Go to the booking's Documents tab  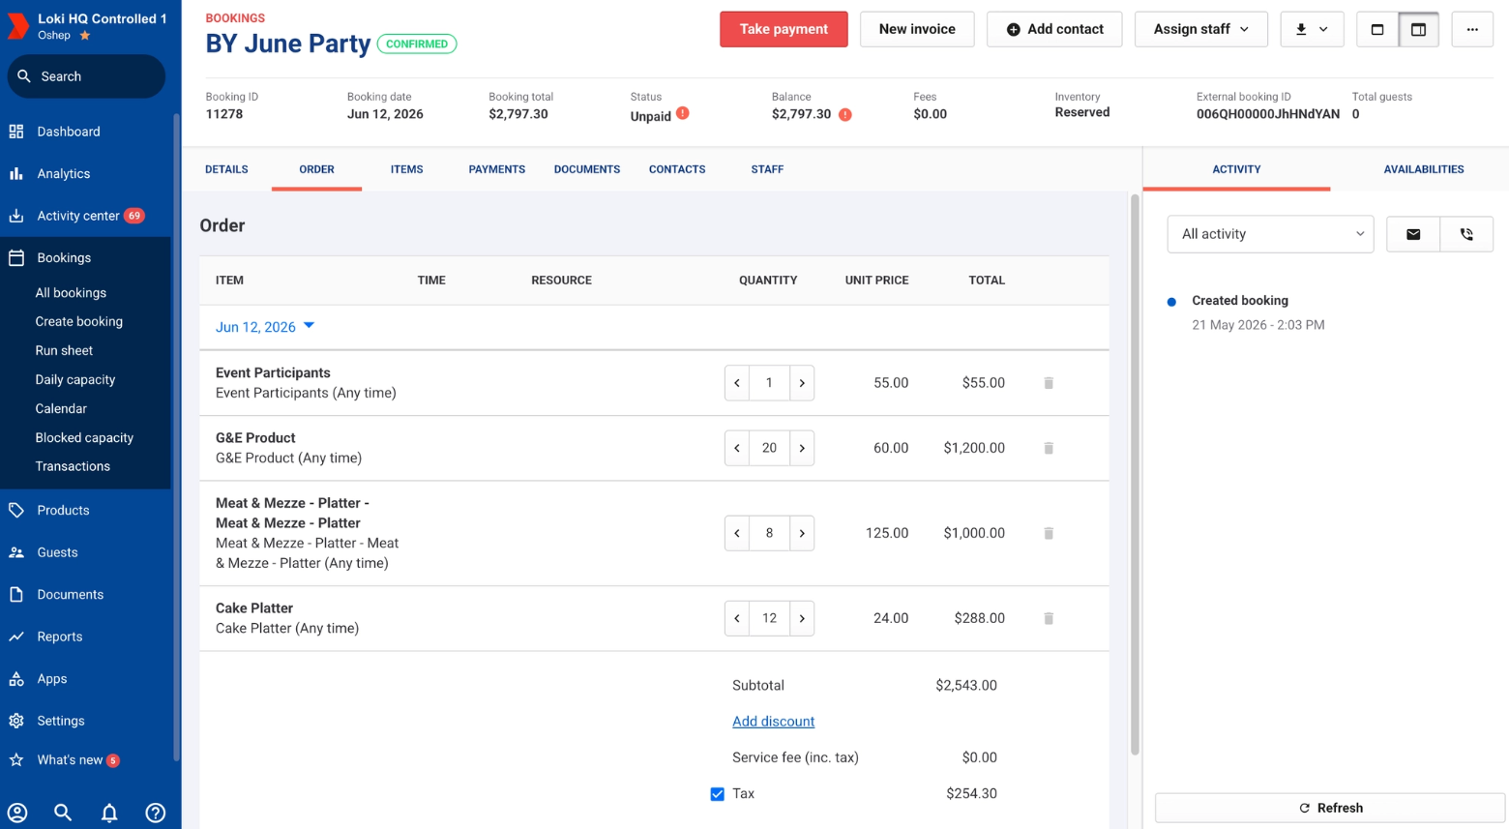(587, 169)
